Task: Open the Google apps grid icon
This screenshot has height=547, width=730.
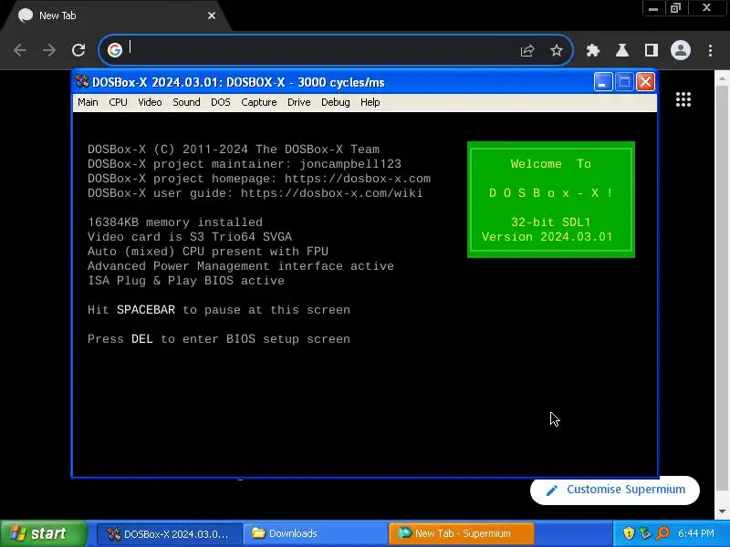Action: click(x=683, y=99)
